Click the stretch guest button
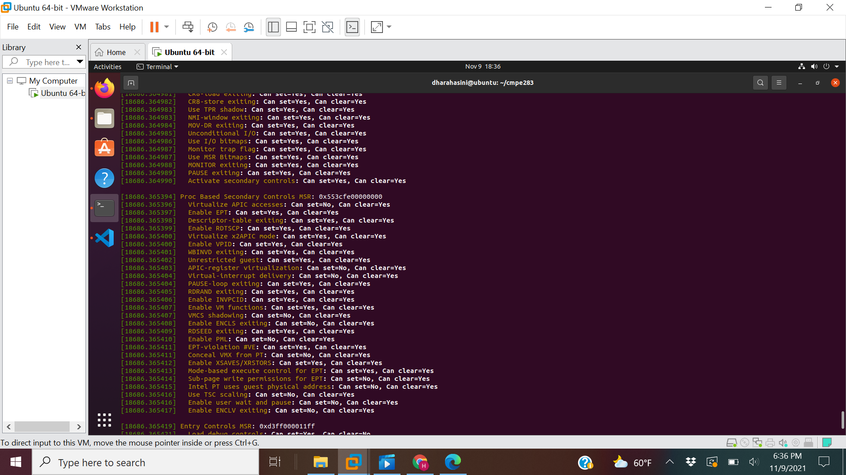Viewport: 846px width, 475px height. [377, 27]
